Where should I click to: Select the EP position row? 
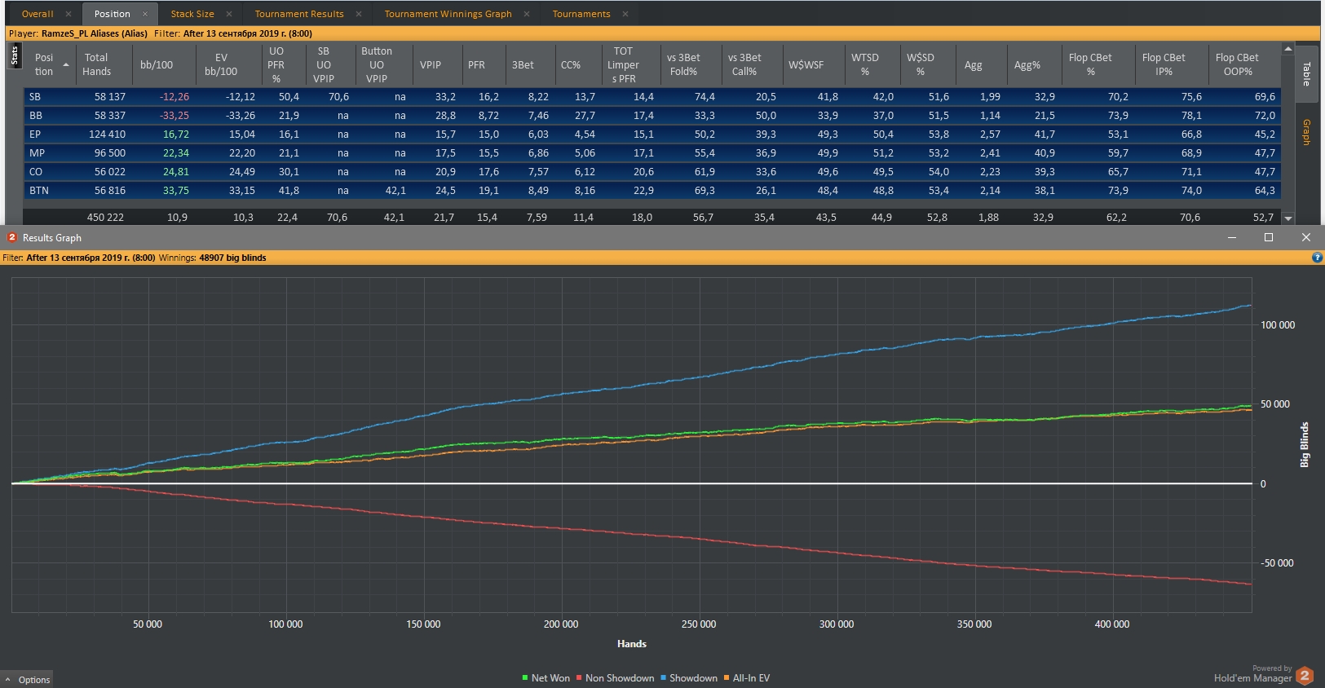pyautogui.click(x=651, y=134)
